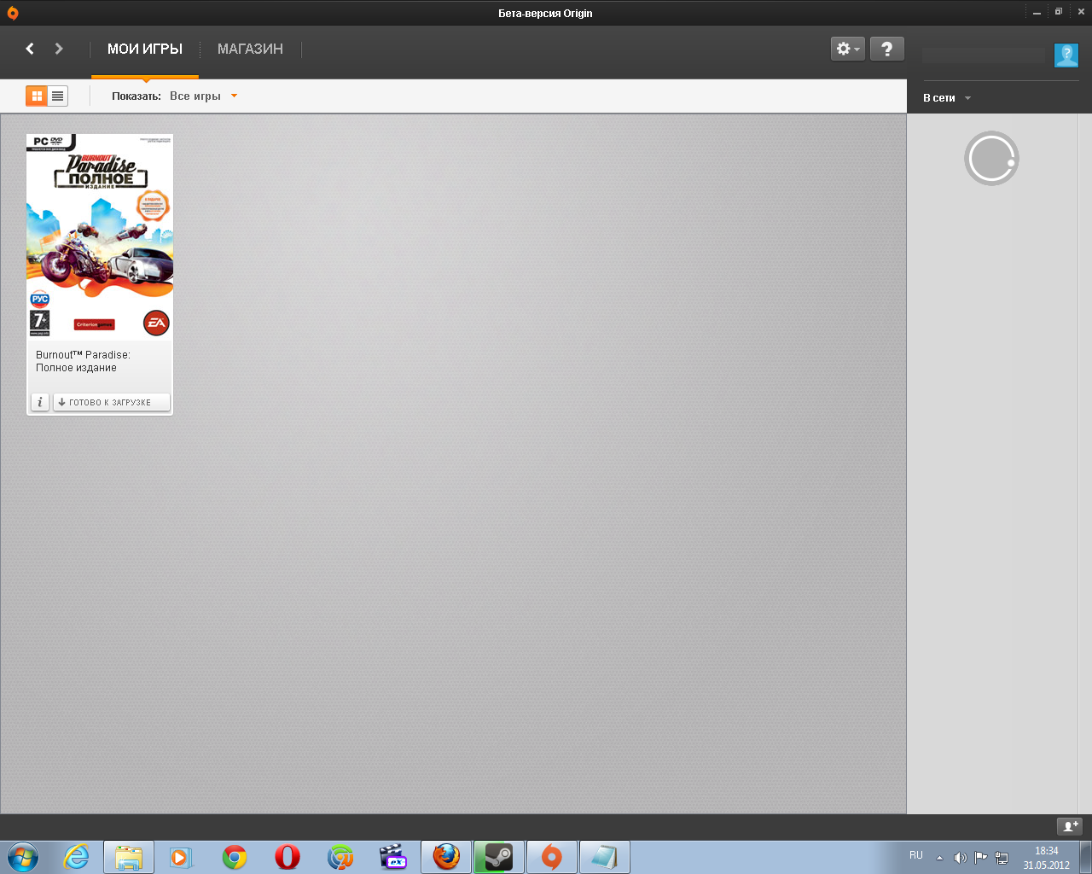Open the gear settings menu
This screenshot has width=1092, height=874.
(848, 49)
